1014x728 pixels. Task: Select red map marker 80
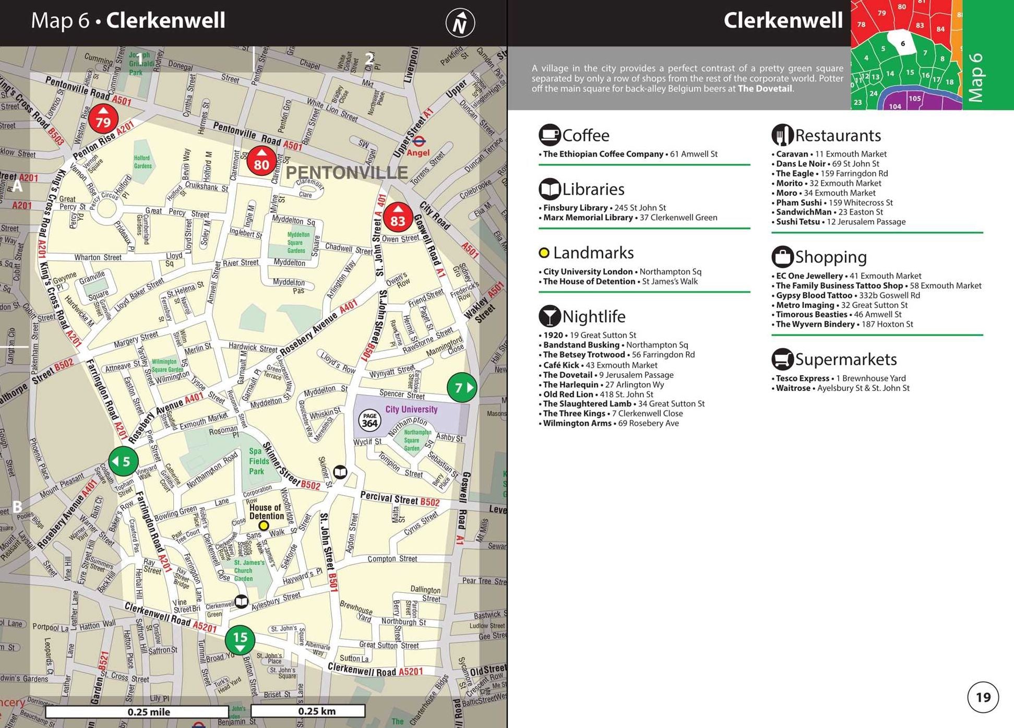pos(261,161)
